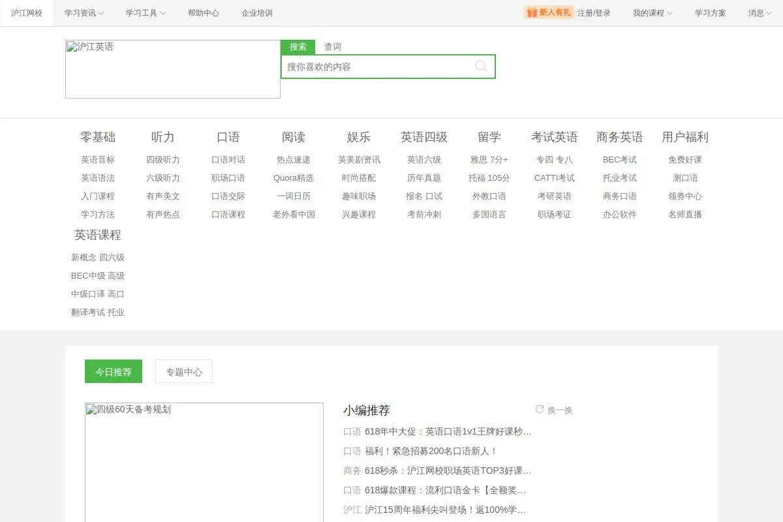Click the 历年真题 link

[424, 178]
